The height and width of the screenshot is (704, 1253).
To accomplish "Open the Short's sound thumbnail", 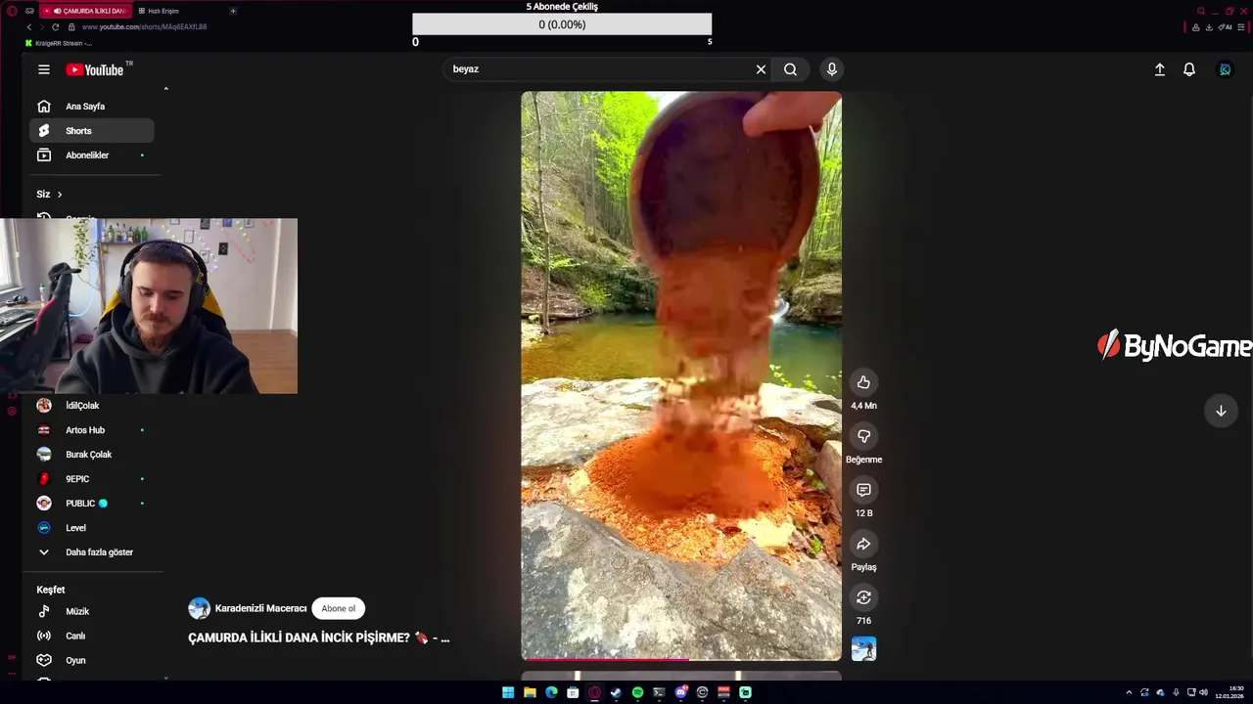I will tap(863, 648).
